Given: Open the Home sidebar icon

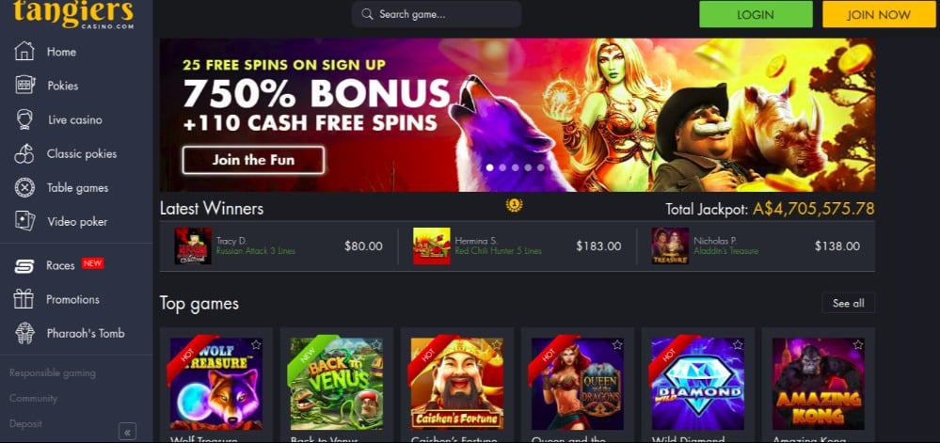Looking at the screenshot, I should tap(24, 51).
